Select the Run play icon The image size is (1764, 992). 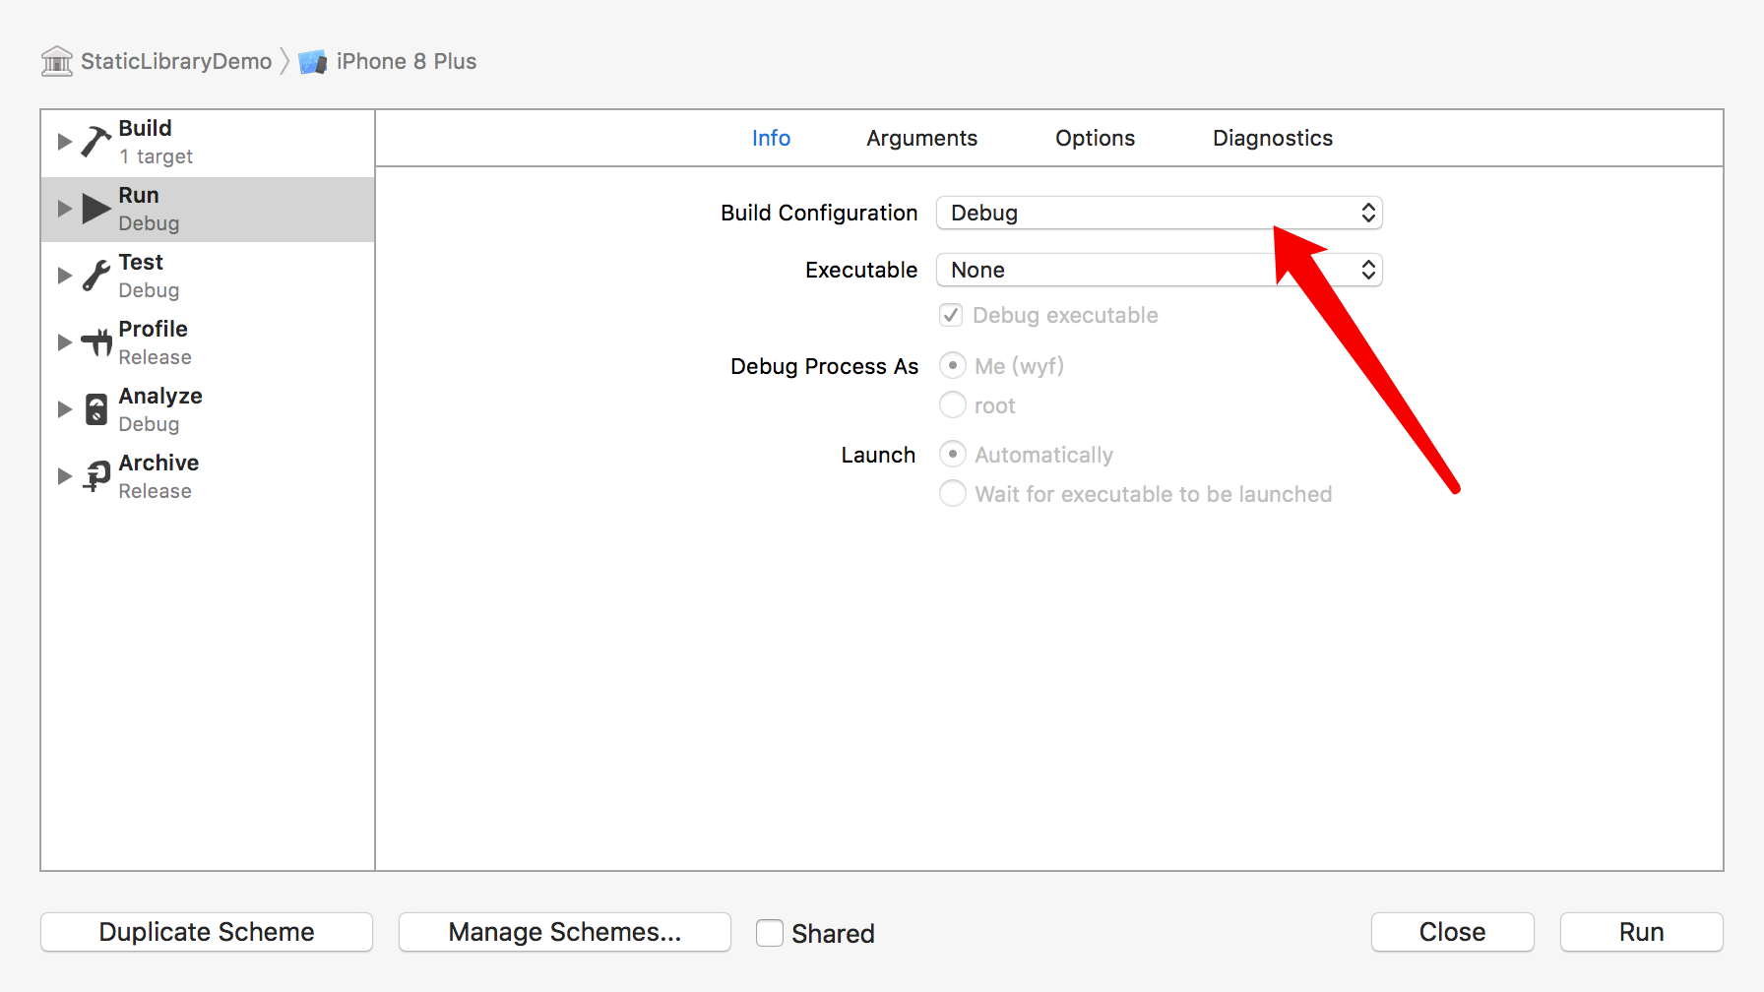coord(95,209)
